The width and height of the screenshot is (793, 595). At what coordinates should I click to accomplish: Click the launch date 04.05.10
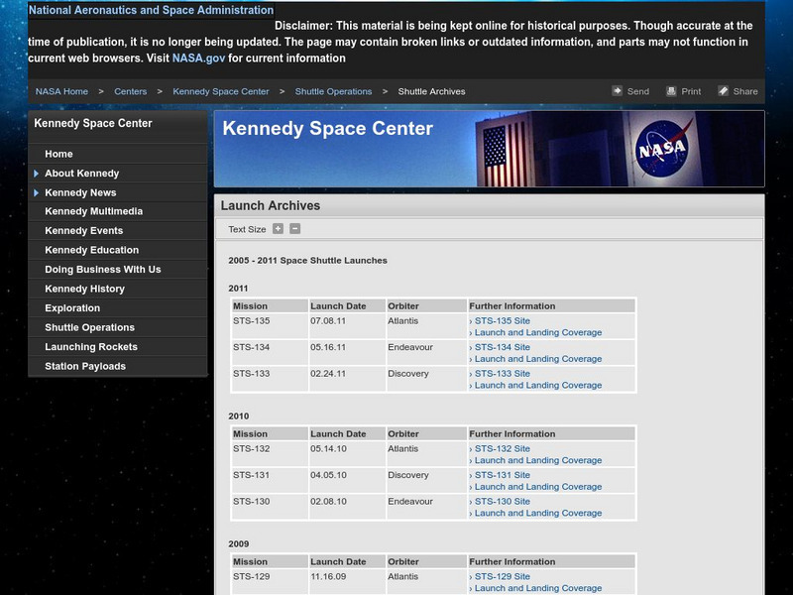(328, 475)
